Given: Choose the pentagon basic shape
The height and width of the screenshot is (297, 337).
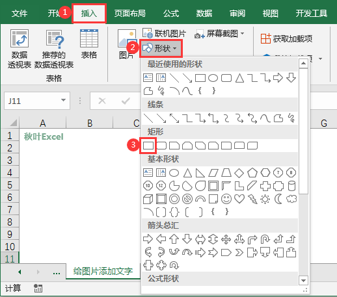Looking at the screenshot, I should coord(252,173).
